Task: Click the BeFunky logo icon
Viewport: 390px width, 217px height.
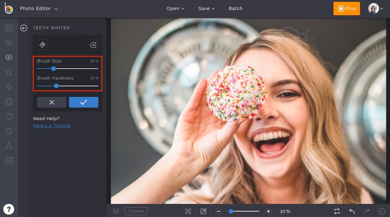Action: click(x=8, y=8)
